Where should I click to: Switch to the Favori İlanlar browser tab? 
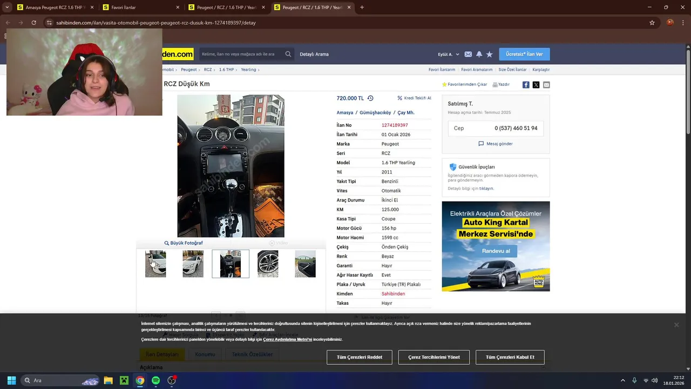pos(141,8)
